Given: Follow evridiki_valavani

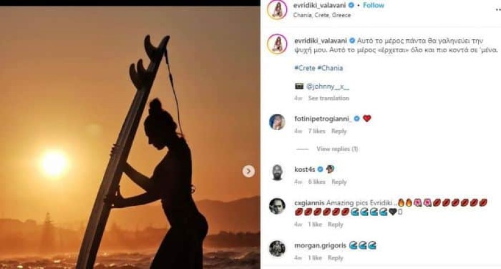Looking at the screenshot, I should (x=373, y=6).
